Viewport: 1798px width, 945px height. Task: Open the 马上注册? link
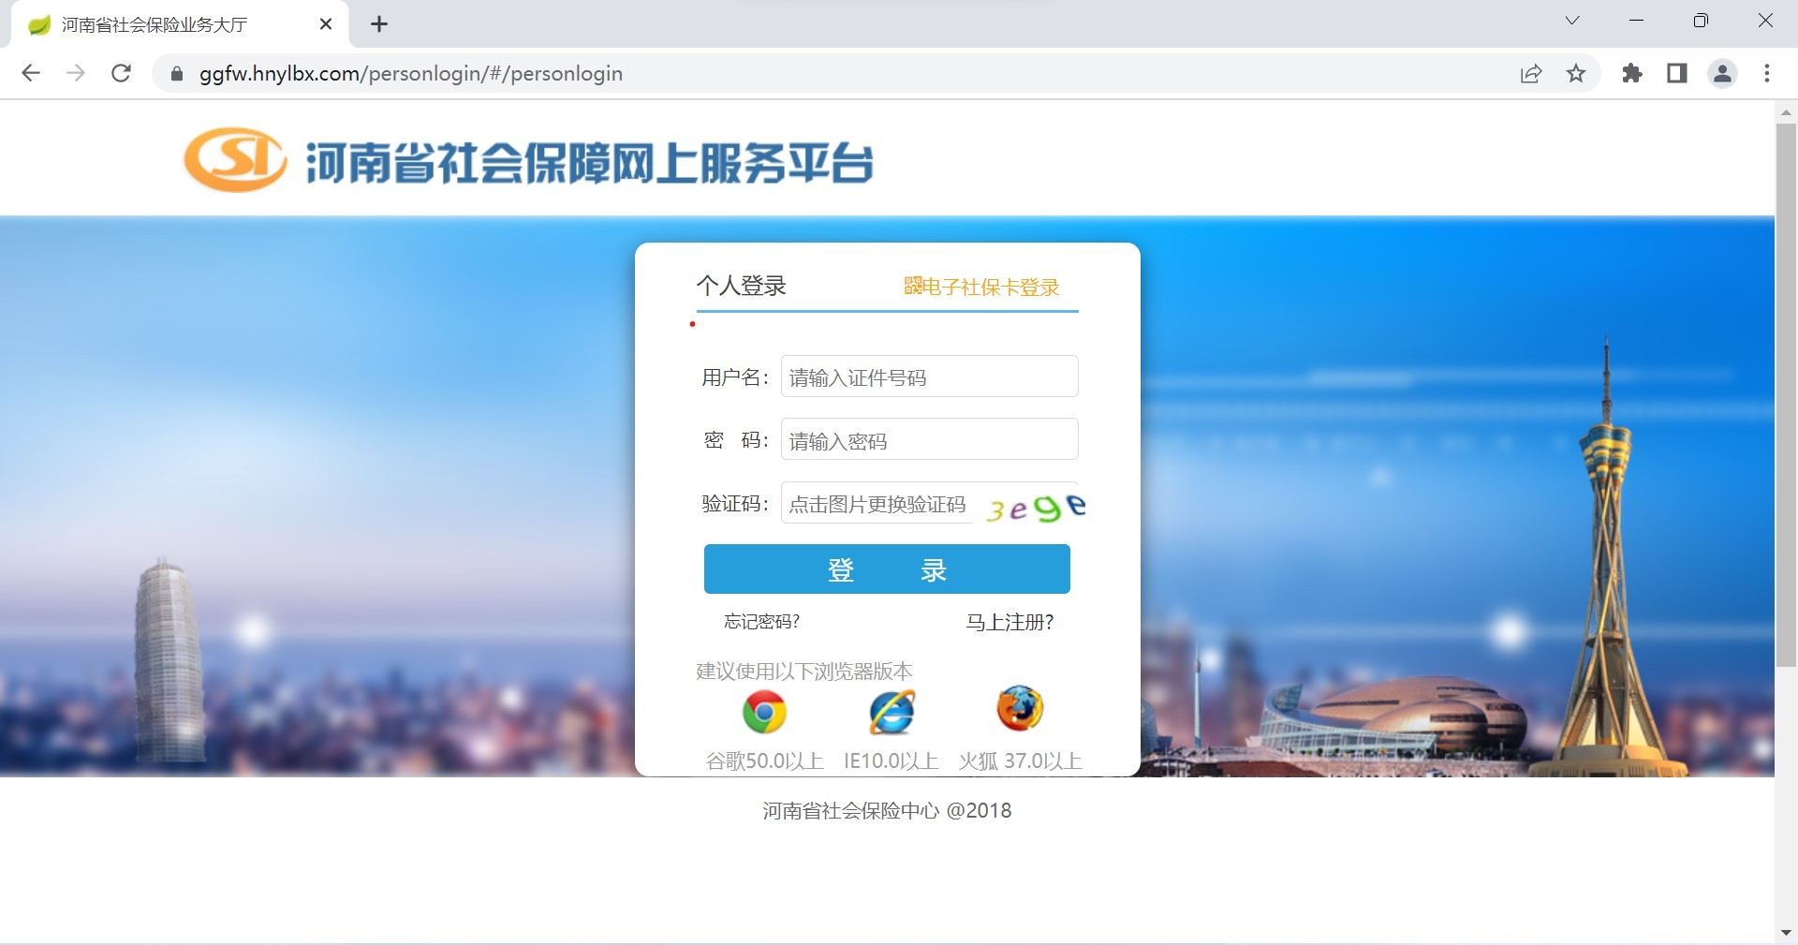click(1010, 622)
